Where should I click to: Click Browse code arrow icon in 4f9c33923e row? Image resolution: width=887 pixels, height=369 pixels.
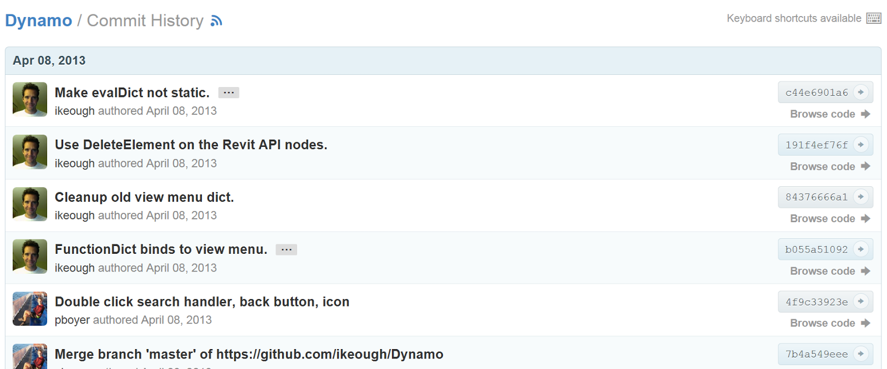pos(866,323)
